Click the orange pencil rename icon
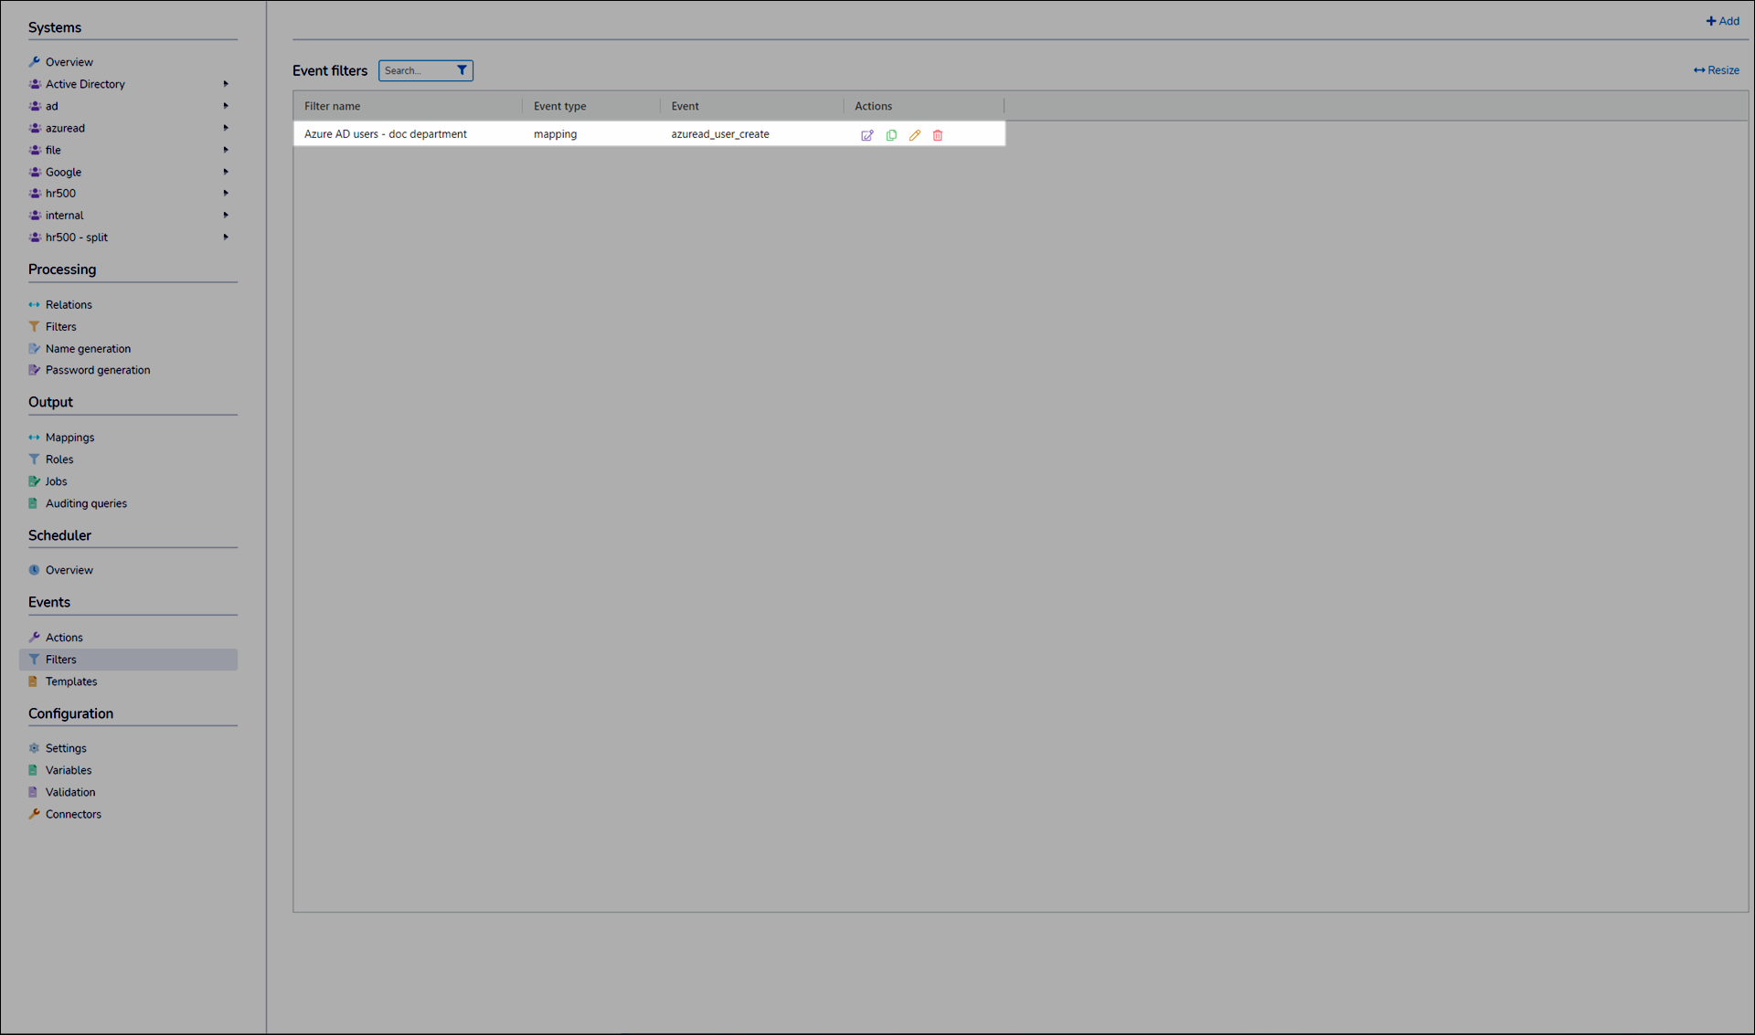This screenshot has height=1035, width=1755. tap(914, 135)
